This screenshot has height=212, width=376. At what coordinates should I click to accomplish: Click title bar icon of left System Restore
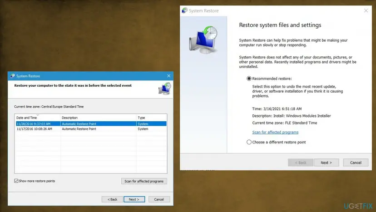tap(12, 76)
